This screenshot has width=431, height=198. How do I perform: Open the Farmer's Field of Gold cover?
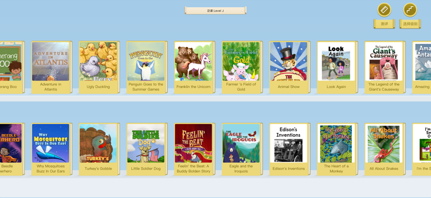(x=241, y=61)
